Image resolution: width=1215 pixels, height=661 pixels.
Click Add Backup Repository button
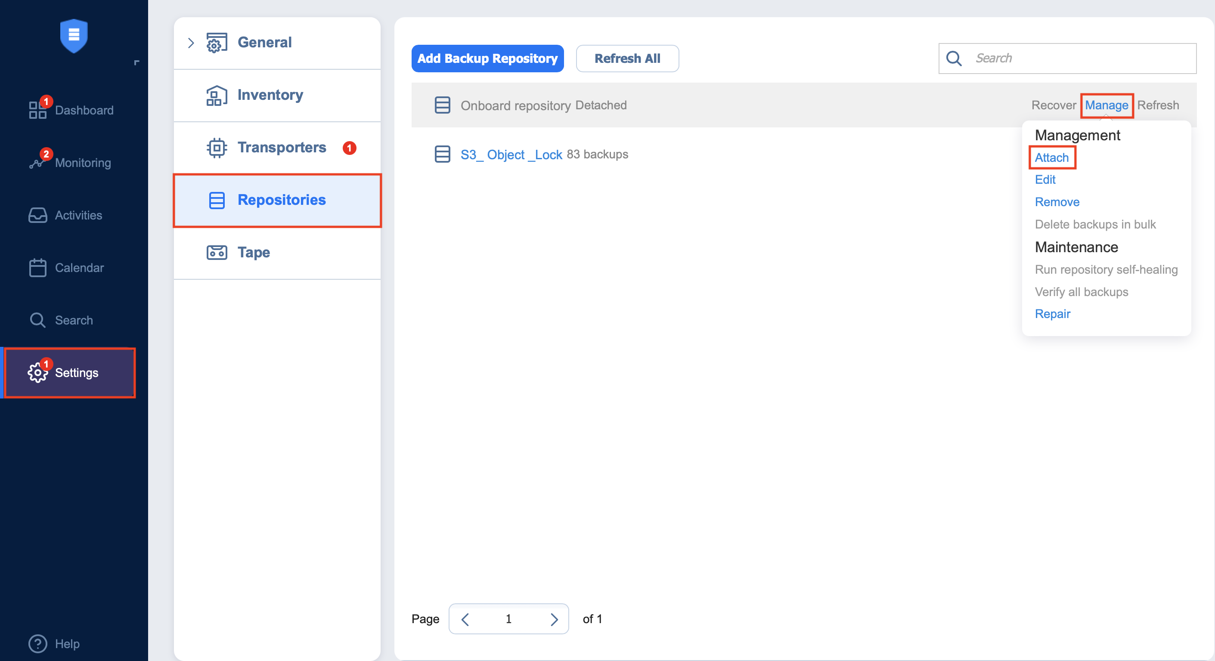[x=487, y=59]
